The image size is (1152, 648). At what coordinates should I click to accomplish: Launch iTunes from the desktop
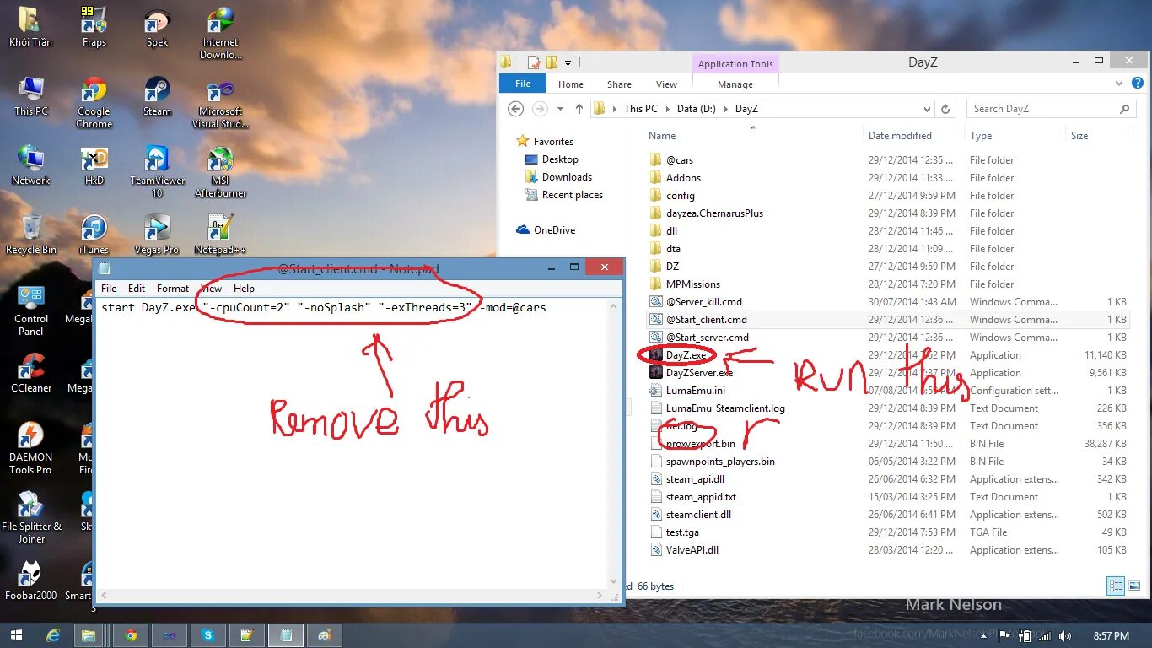[94, 235]
